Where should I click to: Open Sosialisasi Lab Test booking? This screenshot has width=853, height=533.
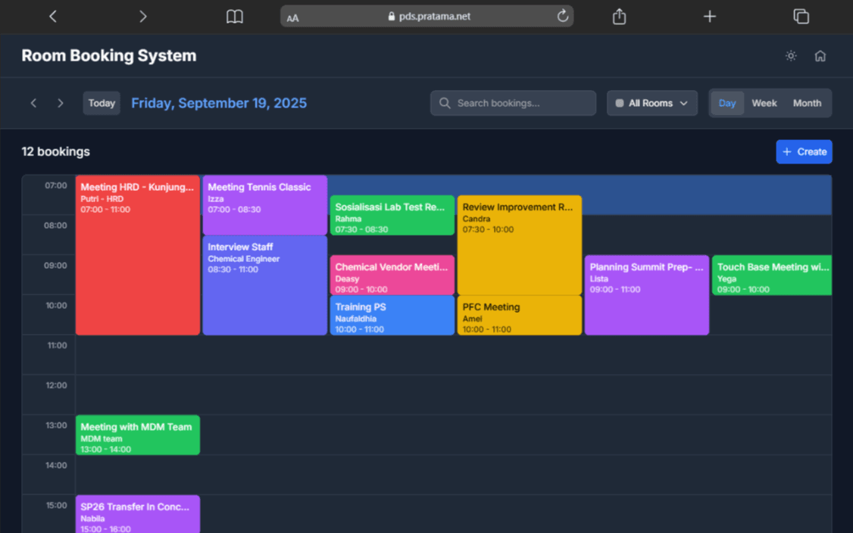(x=392, y=215)
